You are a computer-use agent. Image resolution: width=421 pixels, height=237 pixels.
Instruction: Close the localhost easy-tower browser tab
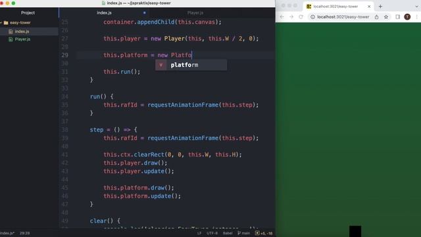[x=369, y=7]
